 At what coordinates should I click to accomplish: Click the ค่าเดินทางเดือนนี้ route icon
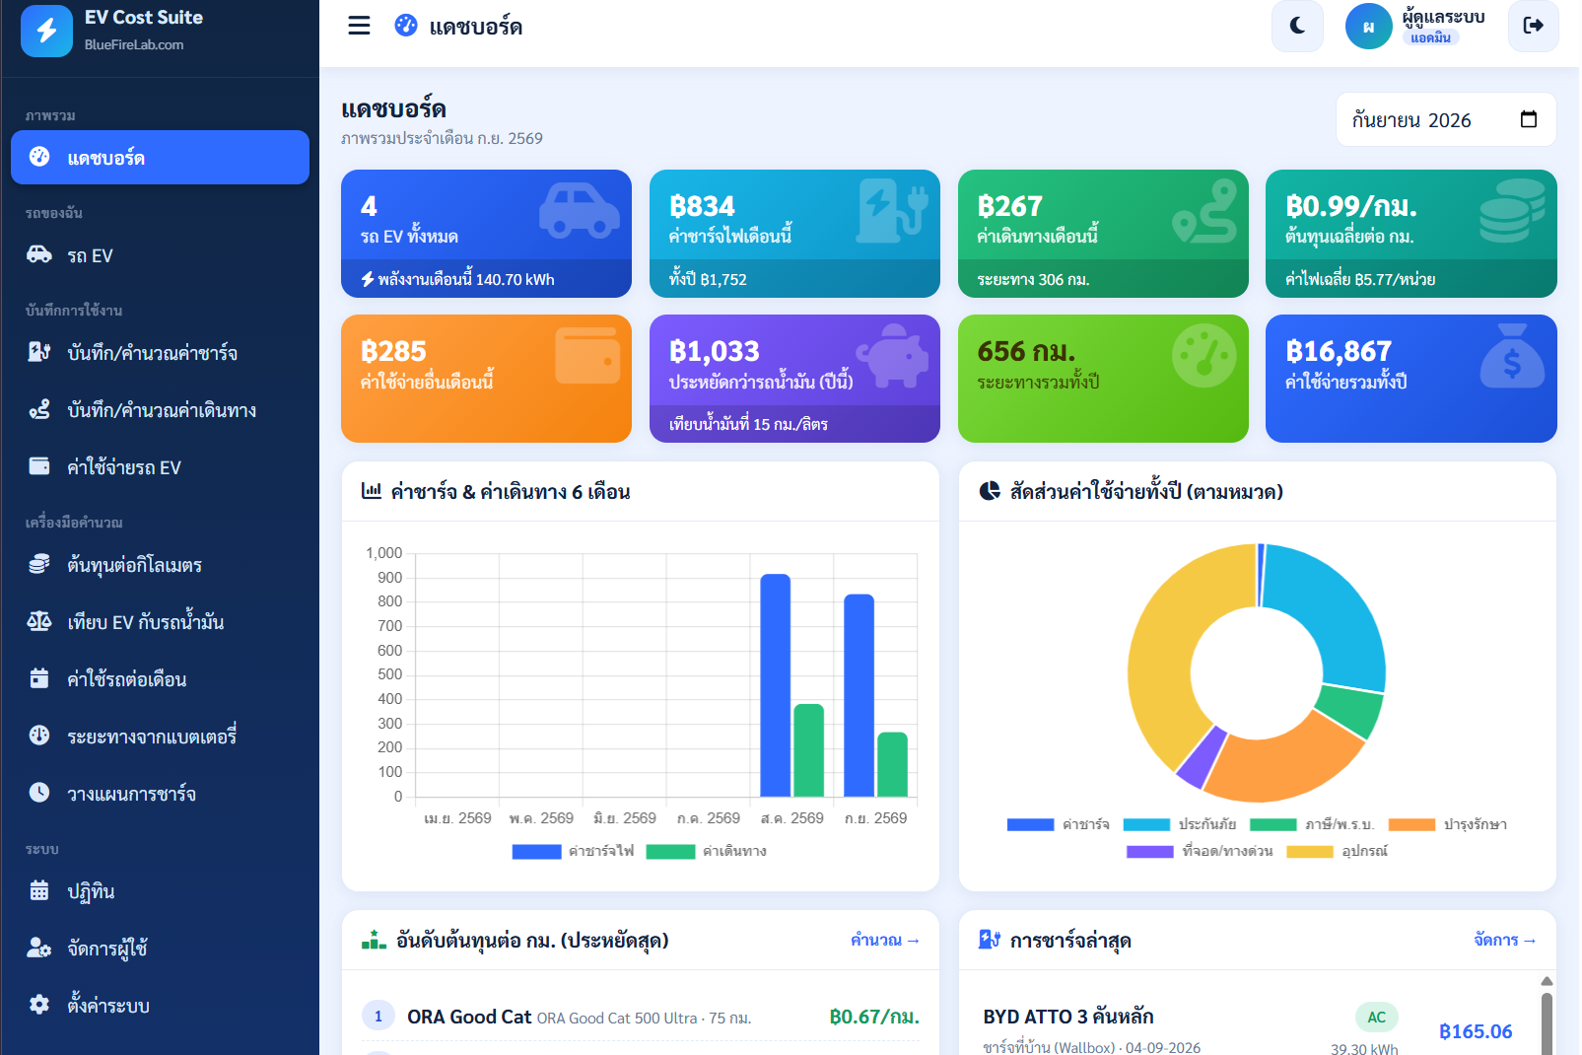point(1204,211)
